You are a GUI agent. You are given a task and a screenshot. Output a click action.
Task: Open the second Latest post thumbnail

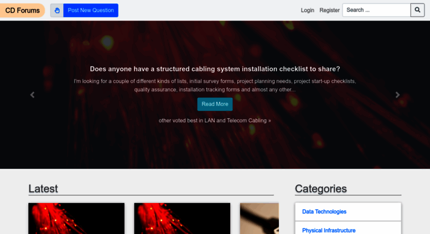click(x=182, y=219)
